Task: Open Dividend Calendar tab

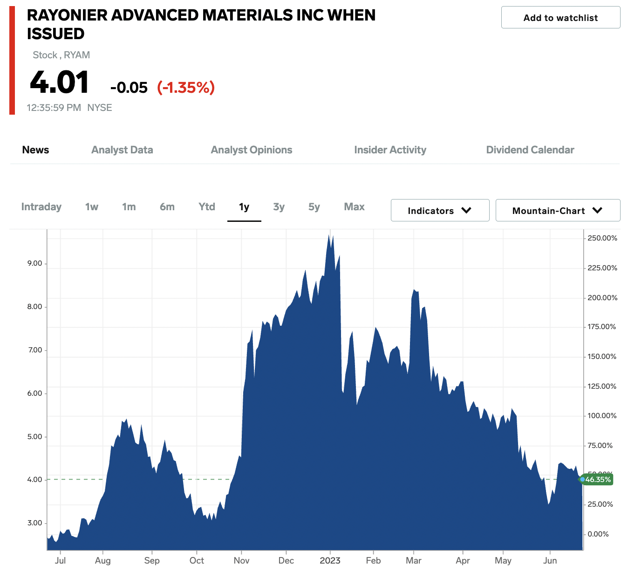Action: (x=530, y=150)
